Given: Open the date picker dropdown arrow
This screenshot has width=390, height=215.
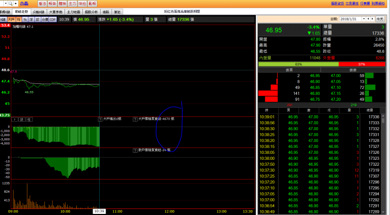Looking at the screenshot, I should coord(364,19).
